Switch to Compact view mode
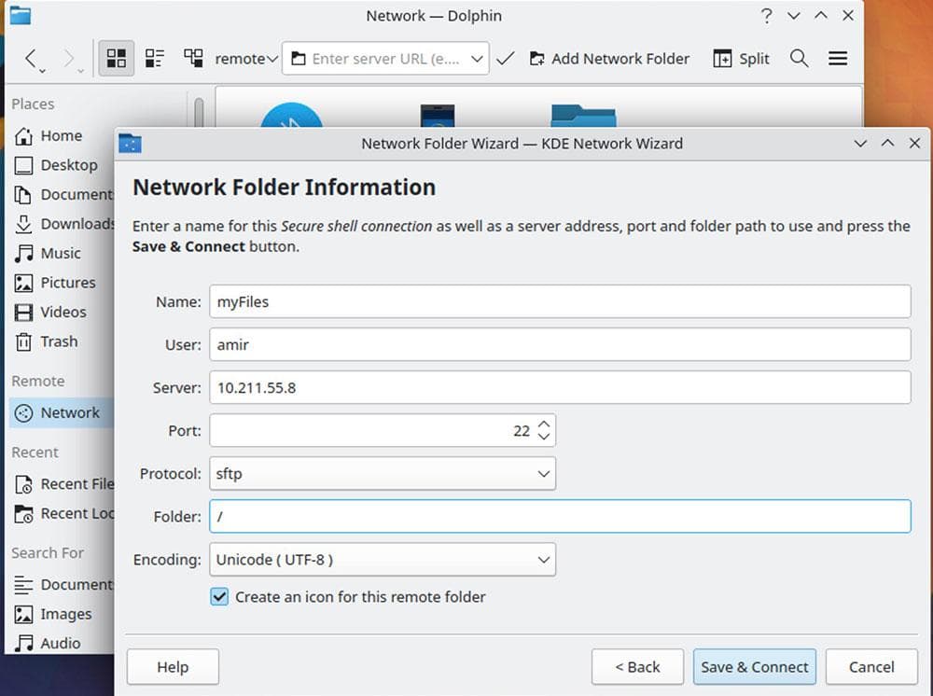Screen dimensions: 933x696 [x=155, y=59]
